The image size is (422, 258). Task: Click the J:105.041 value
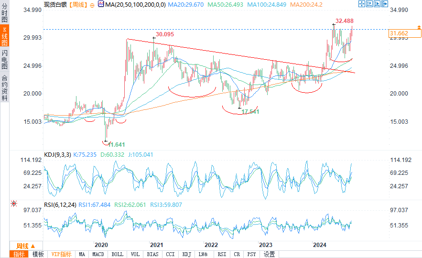click(x=141, y=155)
